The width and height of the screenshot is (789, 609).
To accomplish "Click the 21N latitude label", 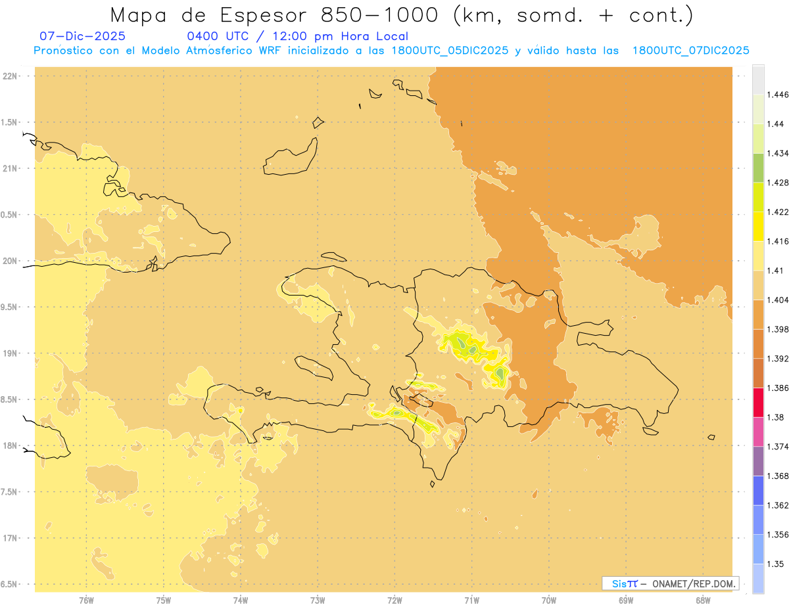I will click(x=9, y=168).
